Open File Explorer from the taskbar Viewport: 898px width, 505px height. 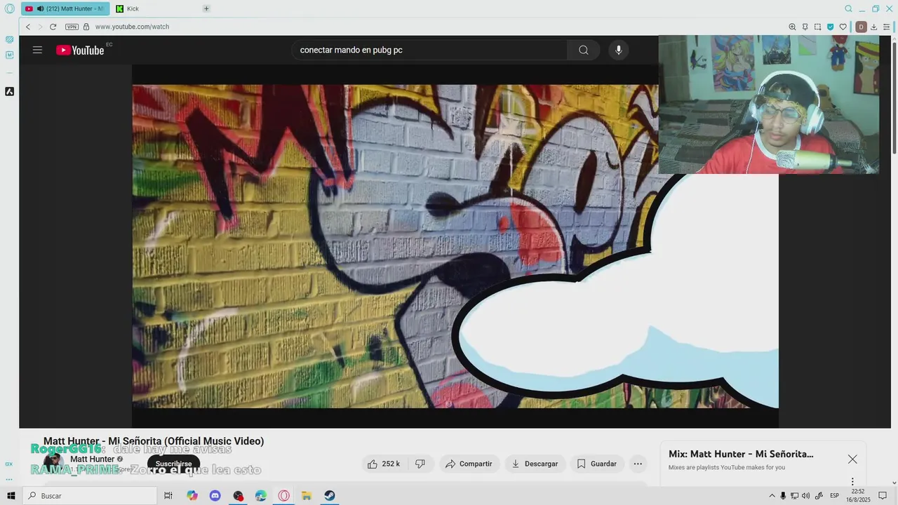307,496
